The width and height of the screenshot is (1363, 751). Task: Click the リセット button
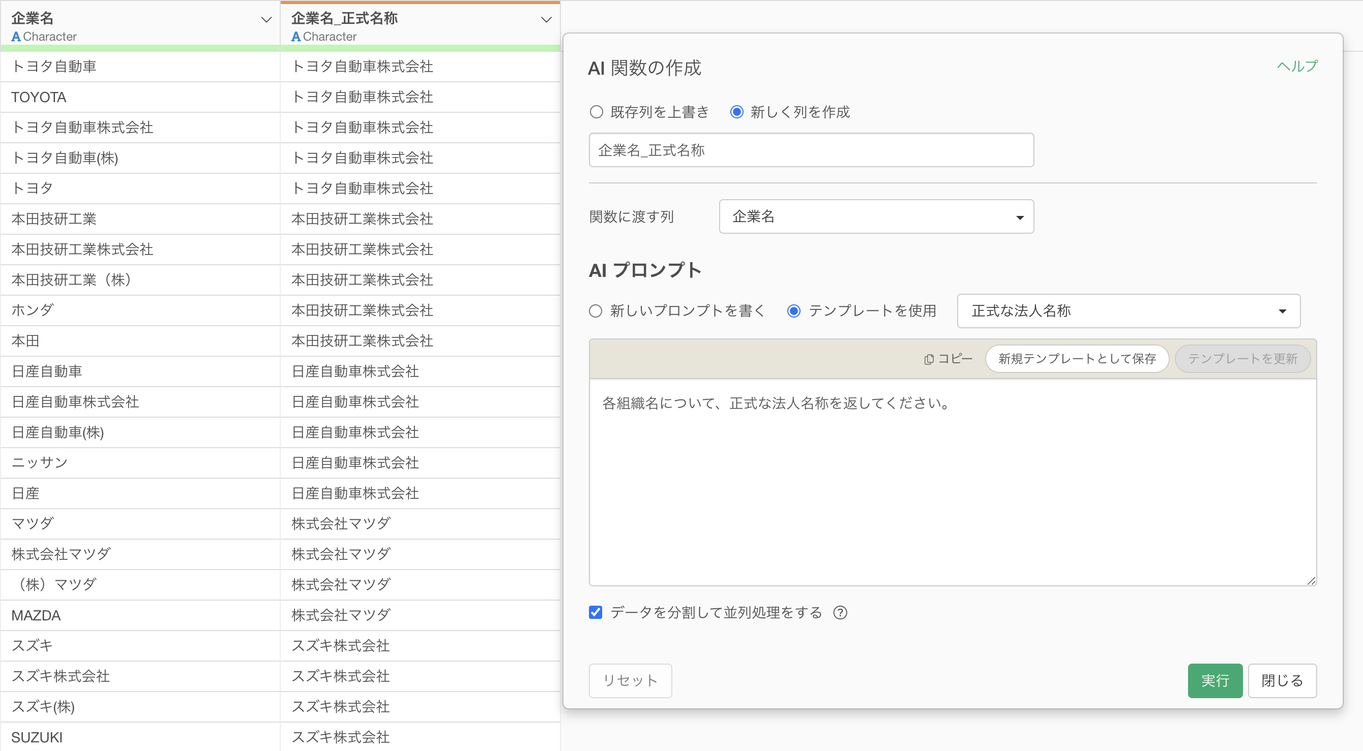point(630,680)
